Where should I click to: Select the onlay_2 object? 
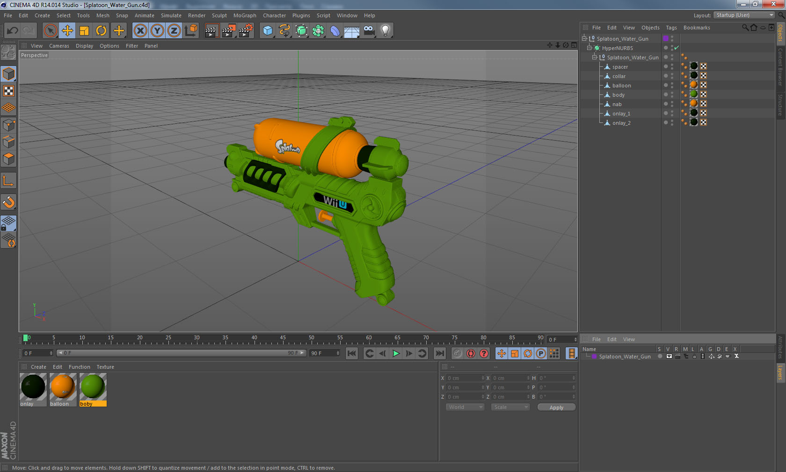pyautogui.click(x=621, y=123)
